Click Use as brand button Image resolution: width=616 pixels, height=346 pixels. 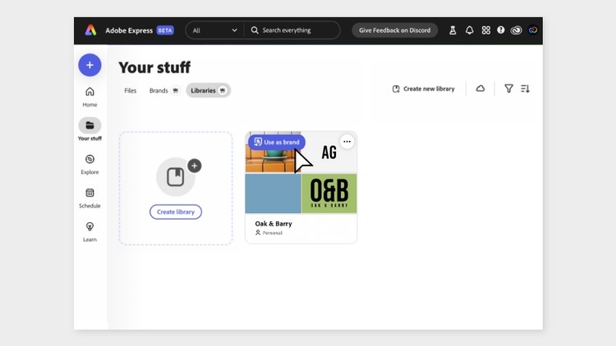pyautogui.click(x=277, y=142)
